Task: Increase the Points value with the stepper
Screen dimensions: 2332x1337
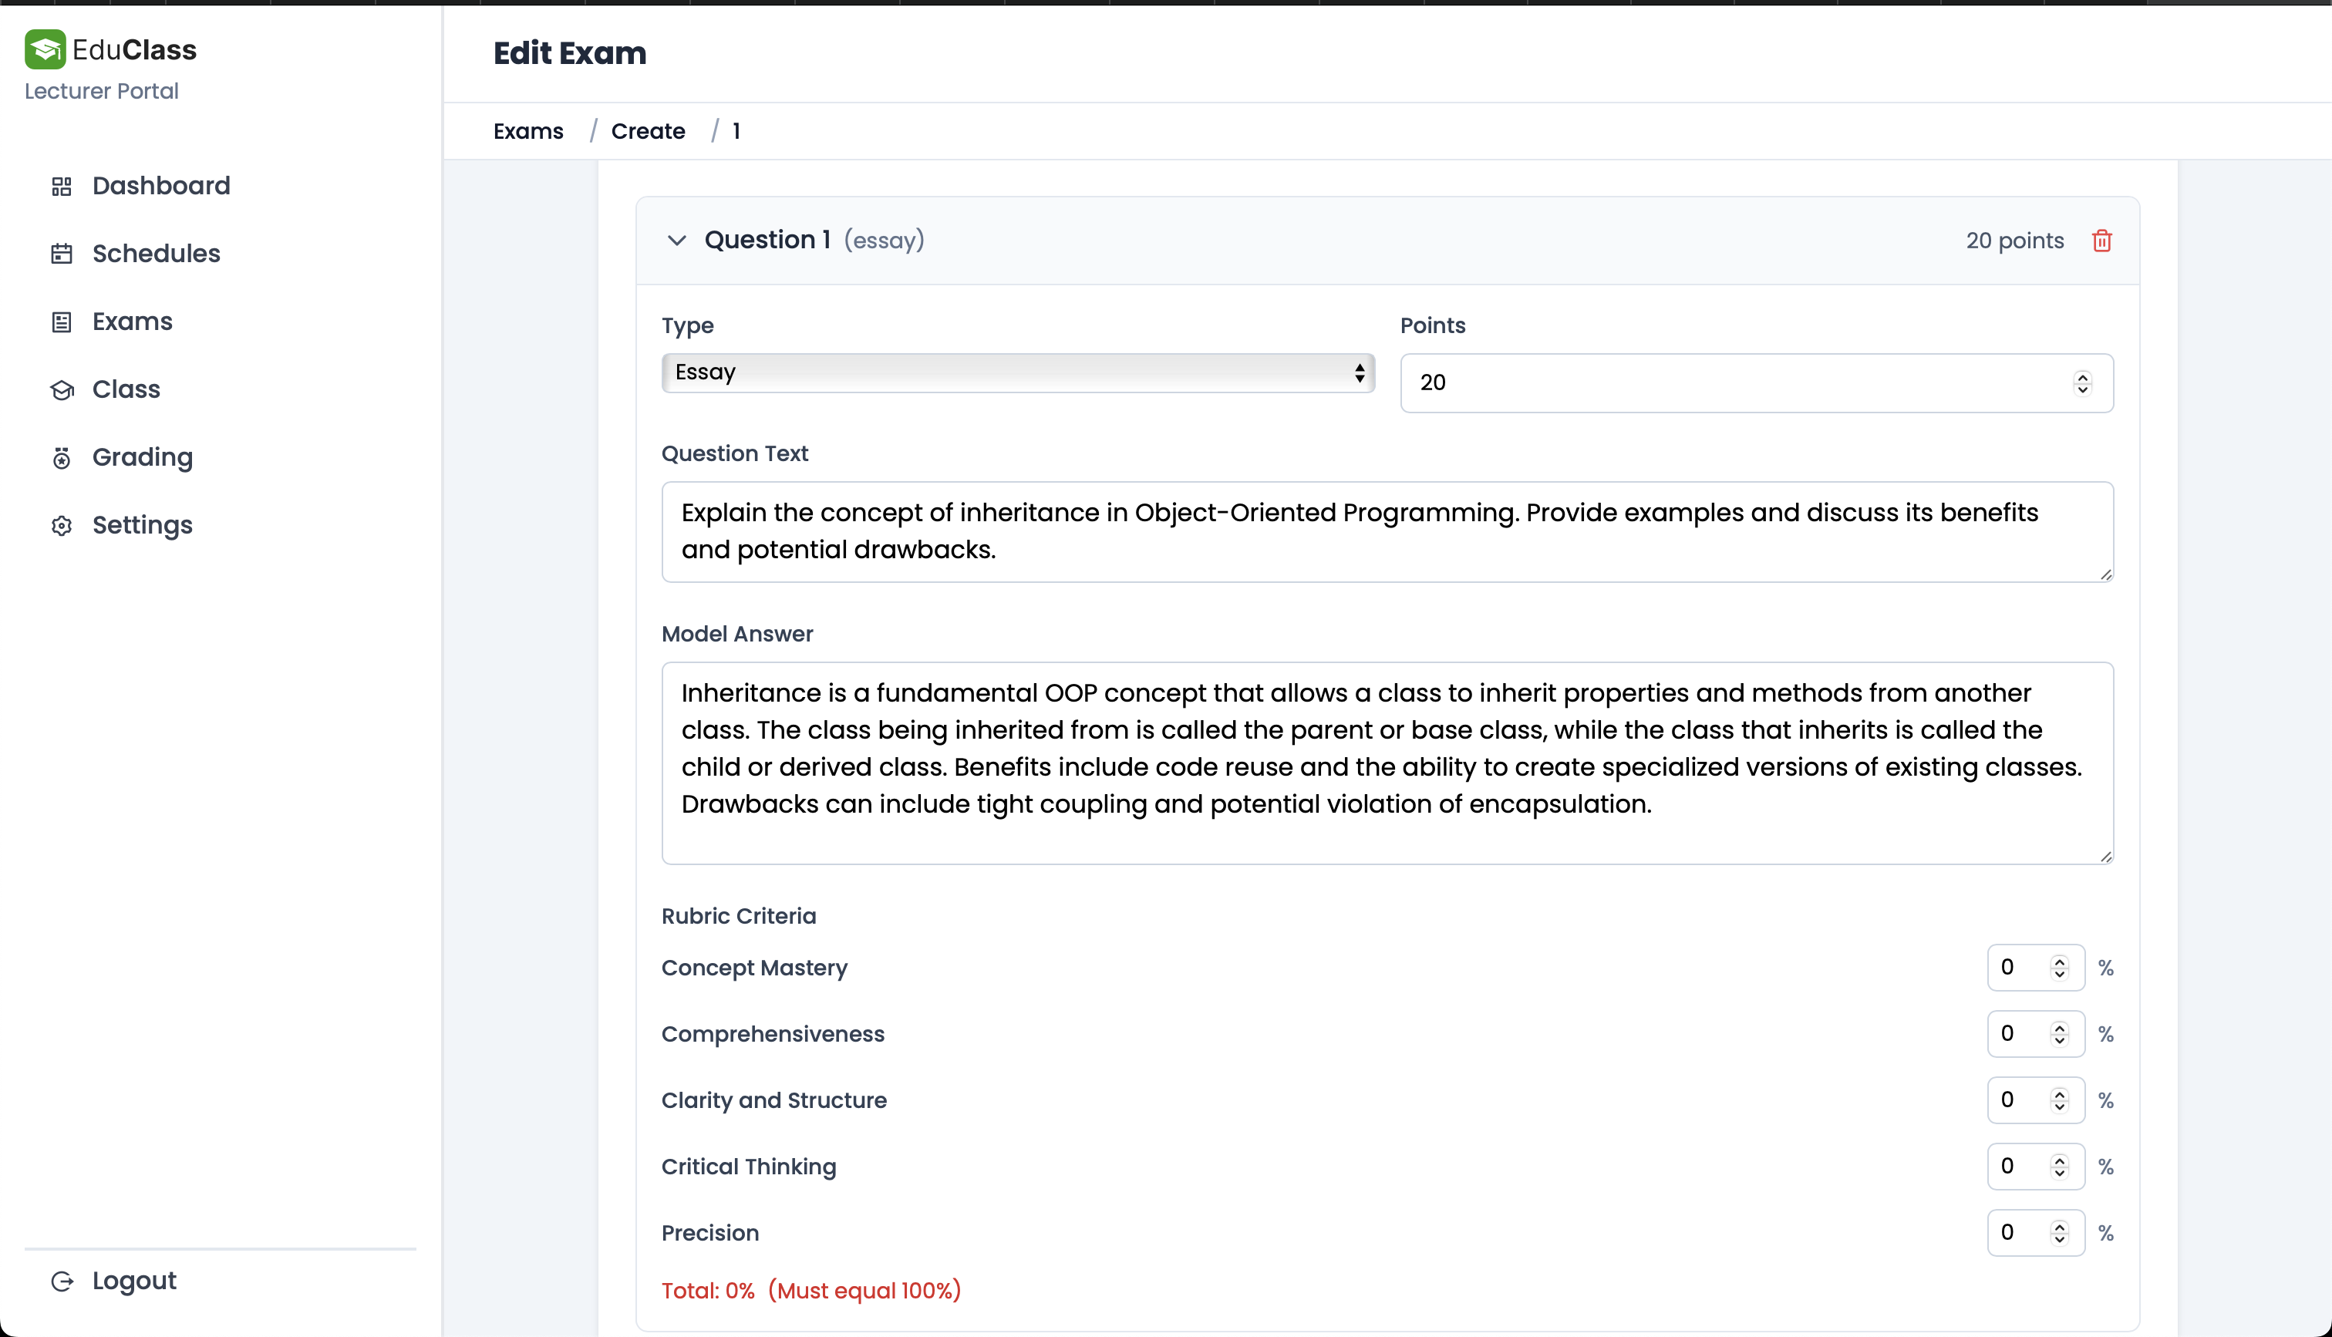Action: (2082, 376)
